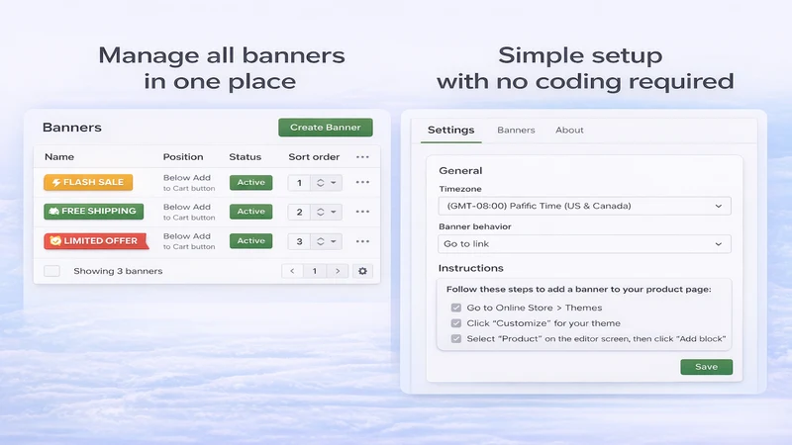Image resolution: width=792 pixels, height=445 pixels.
Task: Click the Create Banner button
Action: pos(326,128)
